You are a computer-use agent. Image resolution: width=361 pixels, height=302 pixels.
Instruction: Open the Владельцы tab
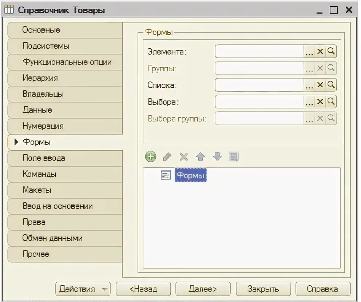coord(65,94)
